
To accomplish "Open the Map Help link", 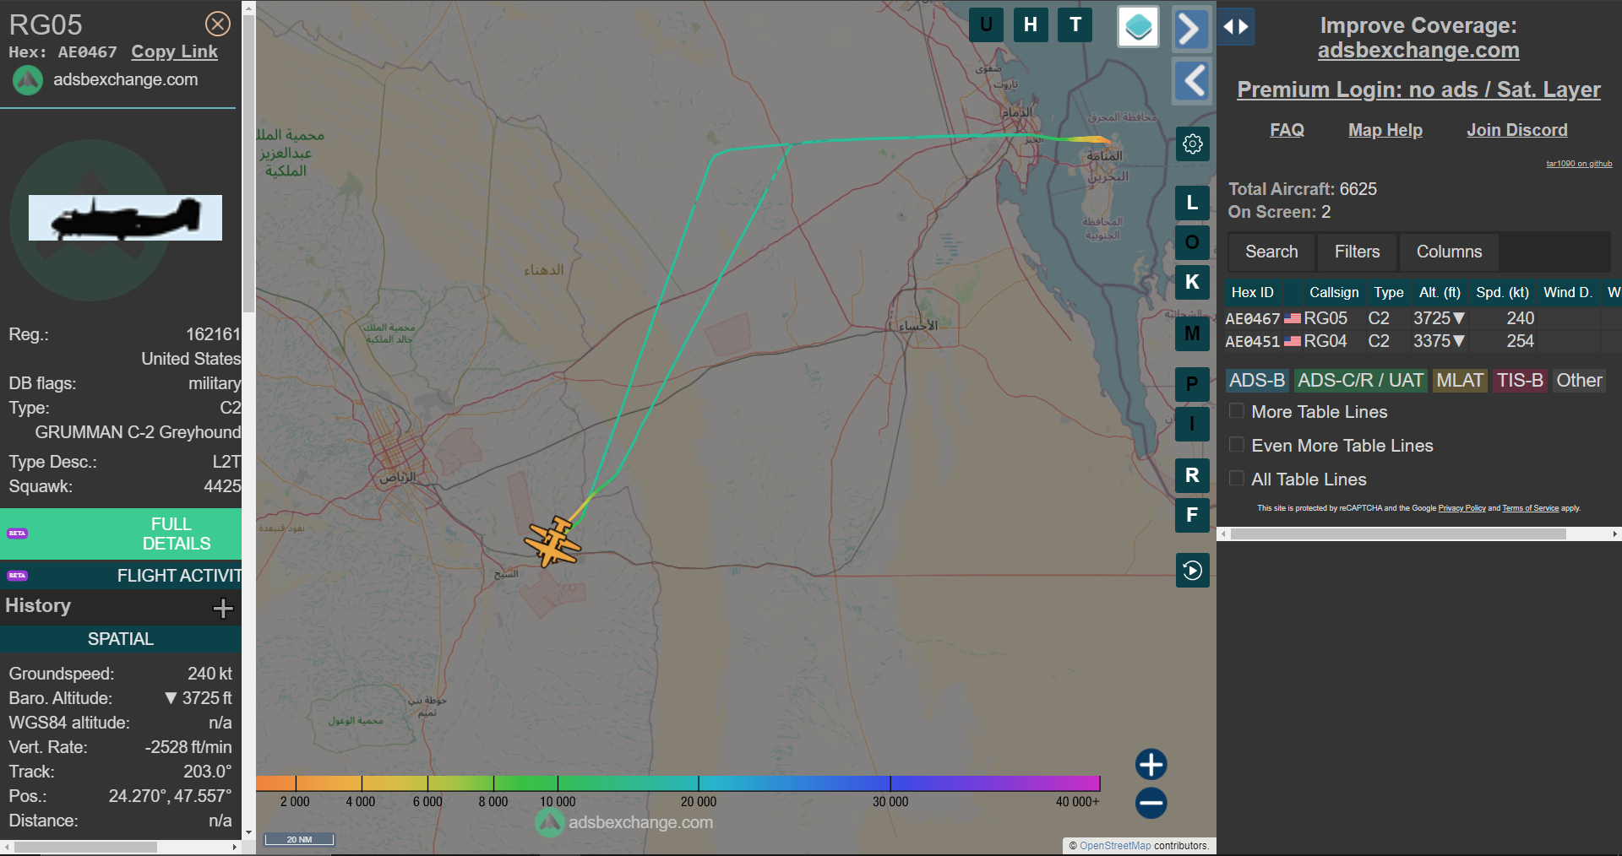I will (x=1385, y=130).
